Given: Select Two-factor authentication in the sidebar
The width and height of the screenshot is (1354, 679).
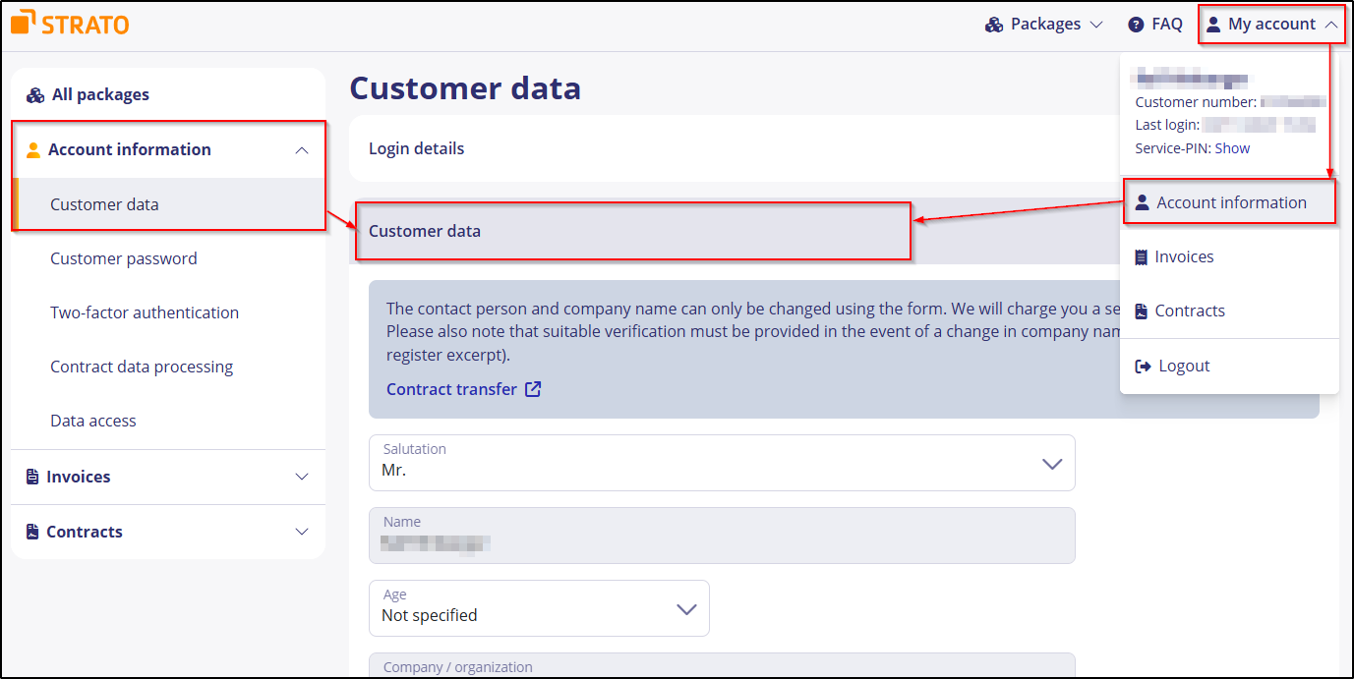Looking at the screenshot, I should [x=144, y=311].
